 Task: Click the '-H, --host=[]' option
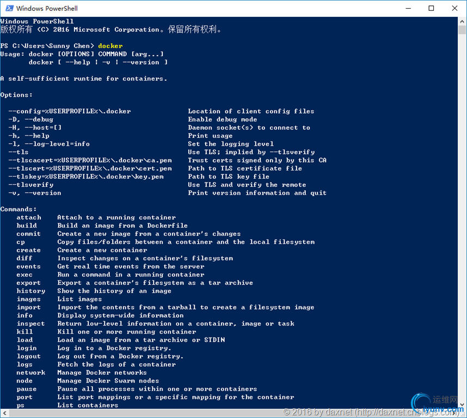tap(35, 127)
